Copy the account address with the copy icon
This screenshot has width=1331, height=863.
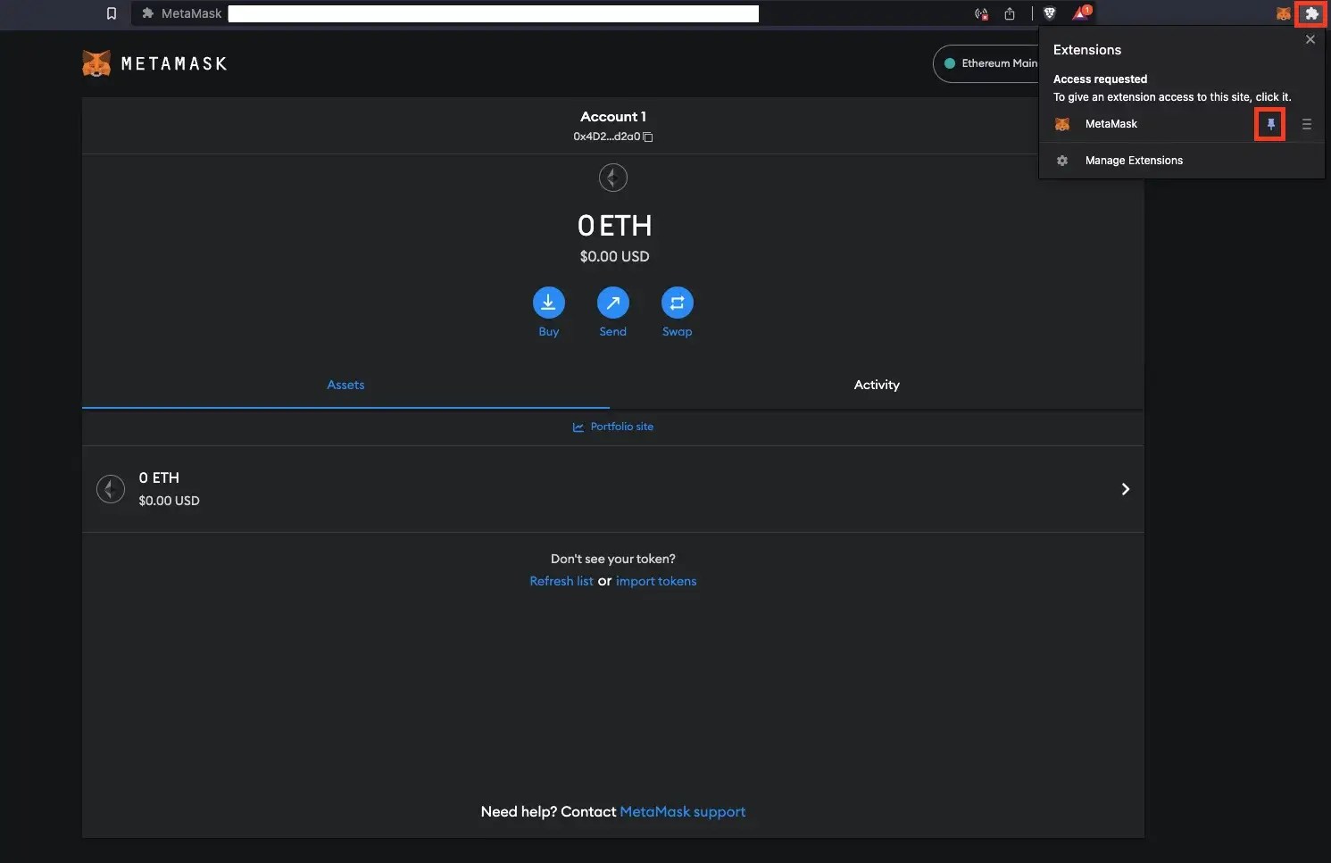tap(647, 137)
